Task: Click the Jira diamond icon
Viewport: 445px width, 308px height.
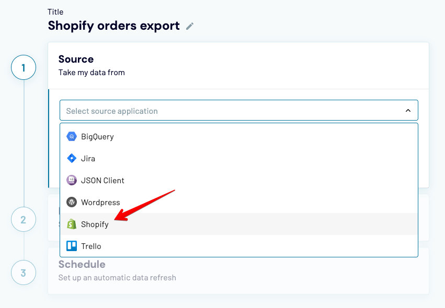Action: (71, 158)
